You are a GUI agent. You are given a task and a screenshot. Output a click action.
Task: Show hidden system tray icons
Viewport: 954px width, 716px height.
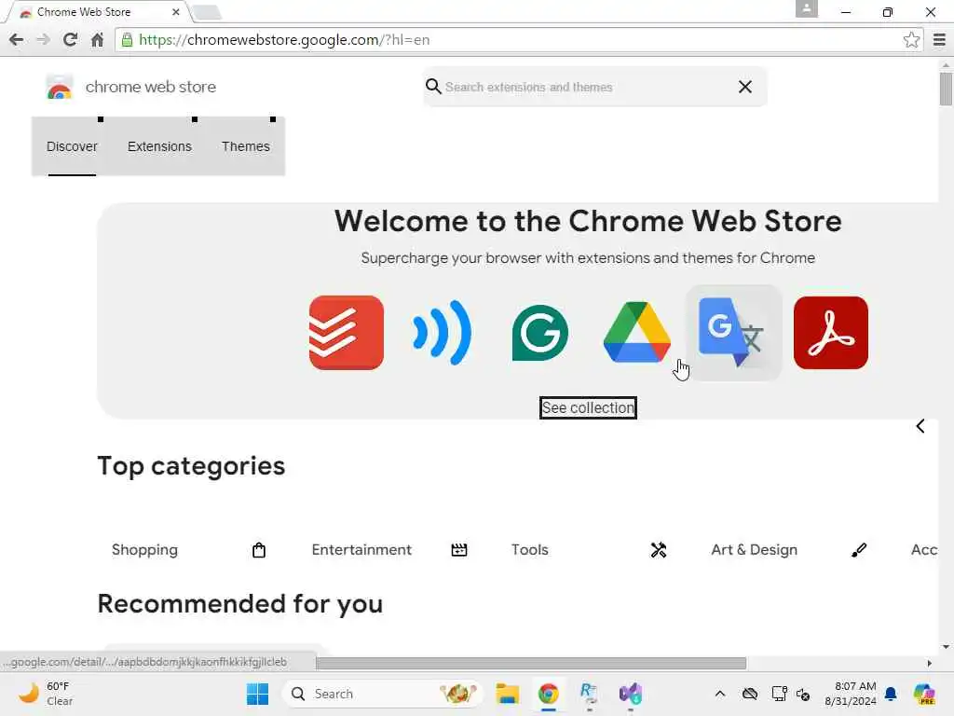pos(720,694)
